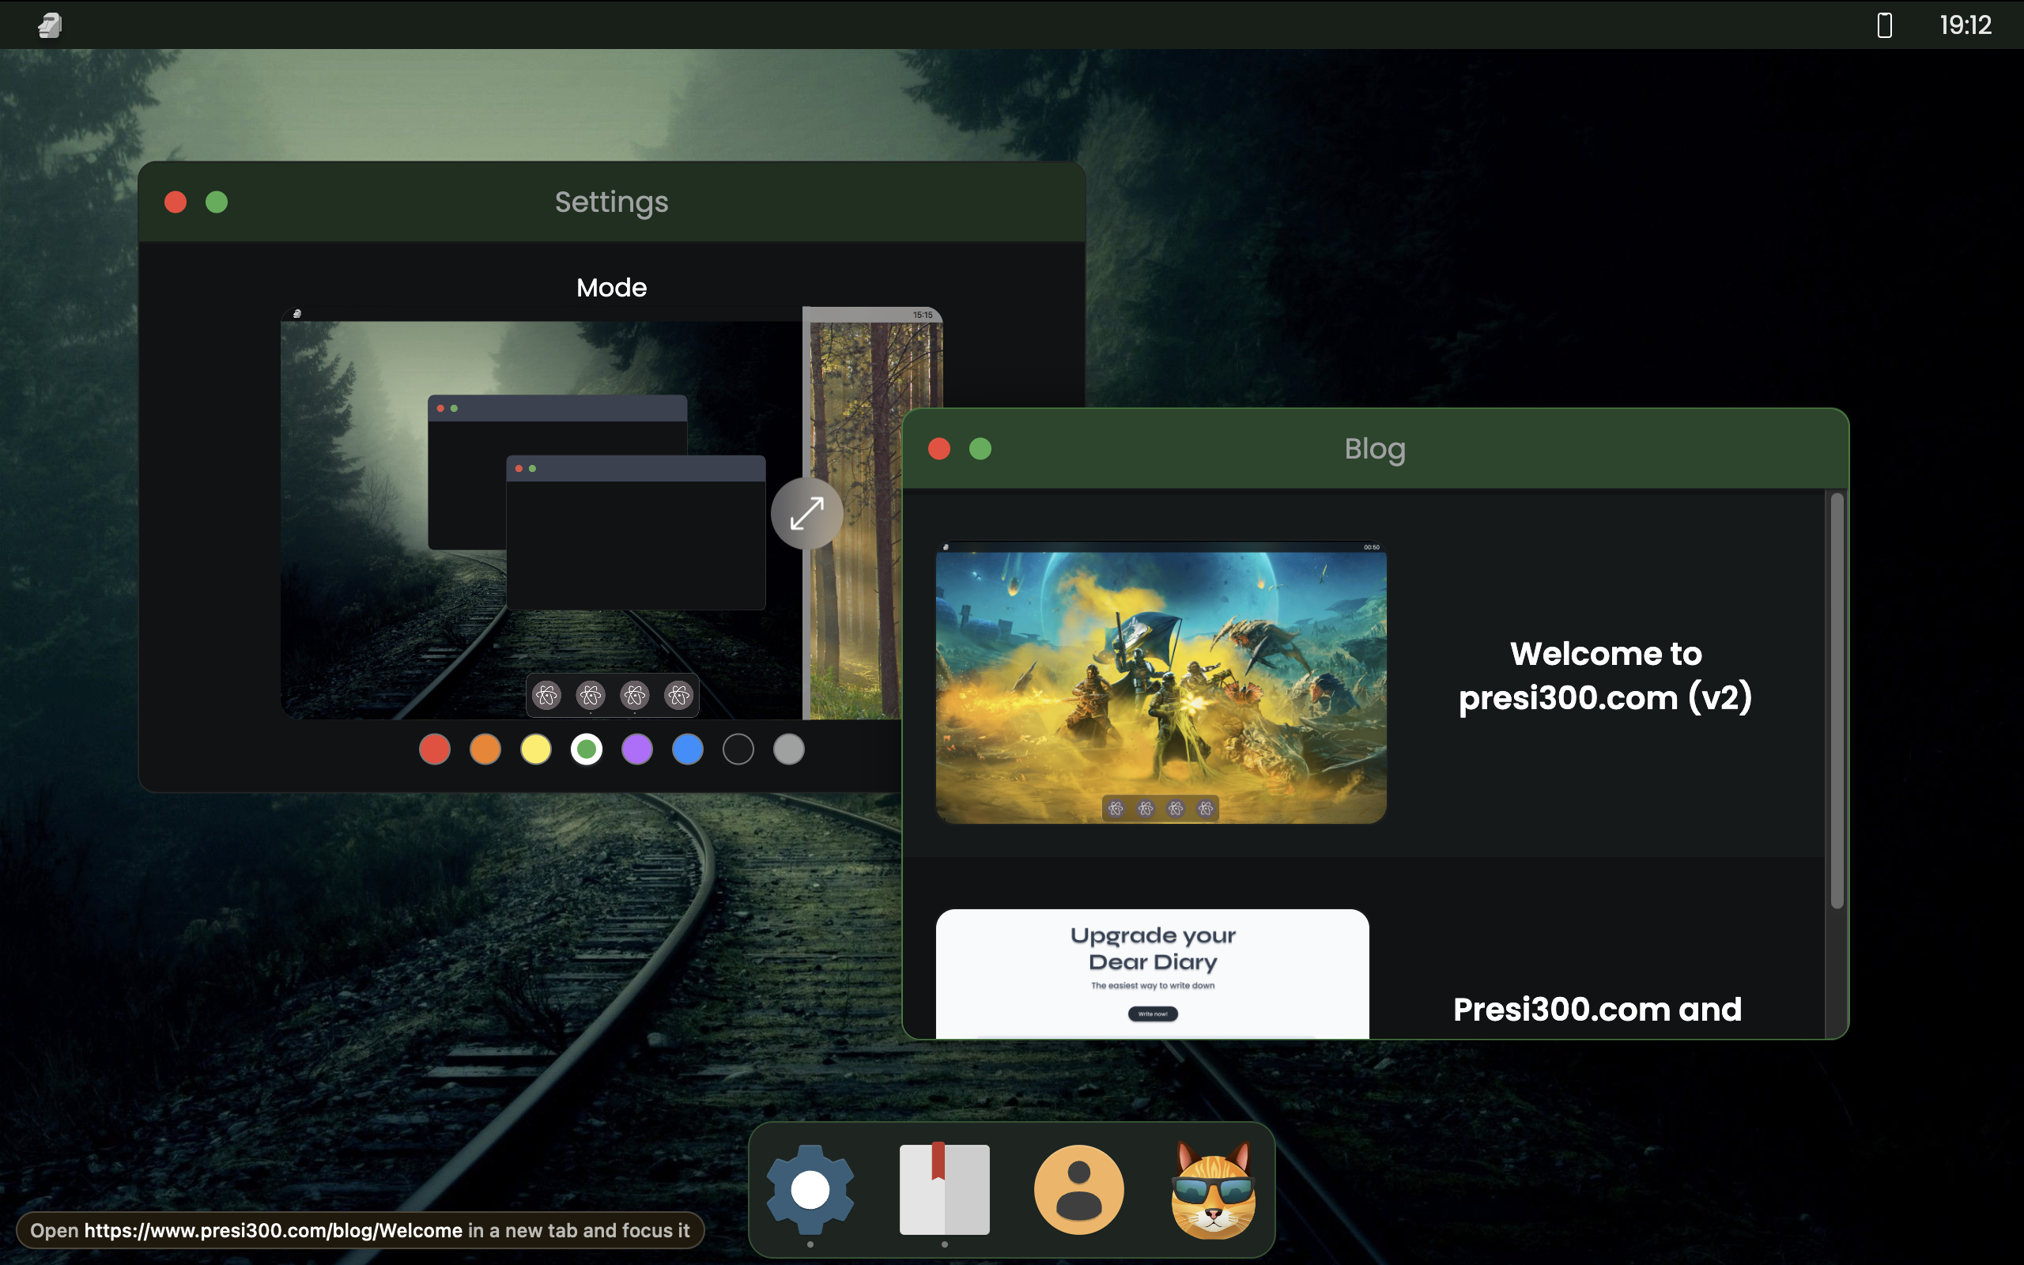Image resolution: width=2024 pixels, height=1265 pixels.
Task: Click the cat with sunglasses dock icon
Action: point(1214,1189)
